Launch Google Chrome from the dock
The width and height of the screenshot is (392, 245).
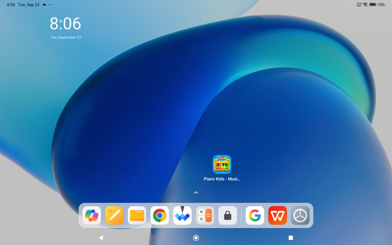[160, 216]
